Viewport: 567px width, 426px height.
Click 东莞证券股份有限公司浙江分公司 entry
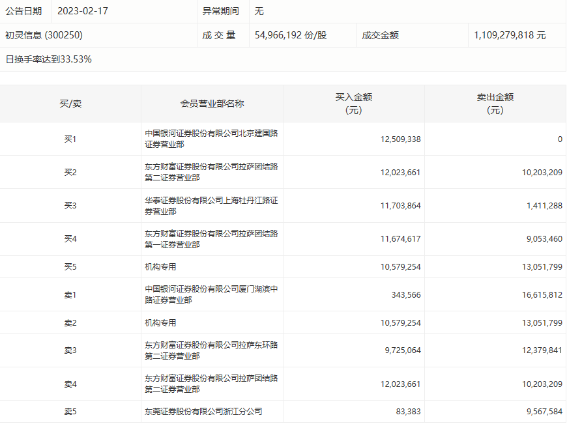point(203,412)
